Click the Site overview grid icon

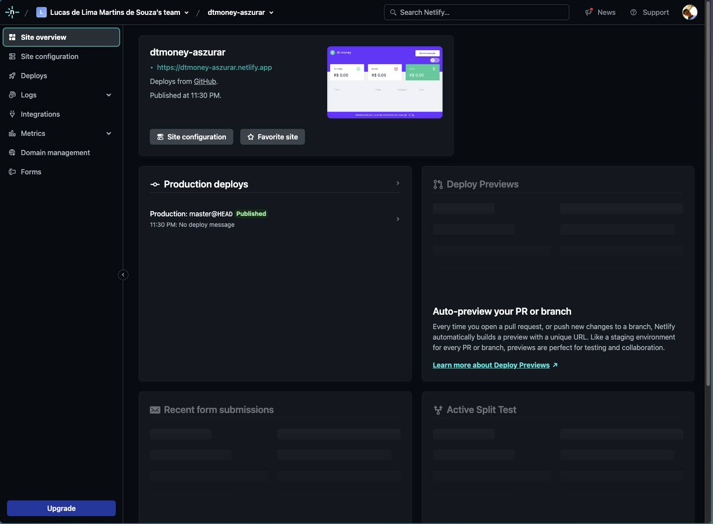point(12,37)
